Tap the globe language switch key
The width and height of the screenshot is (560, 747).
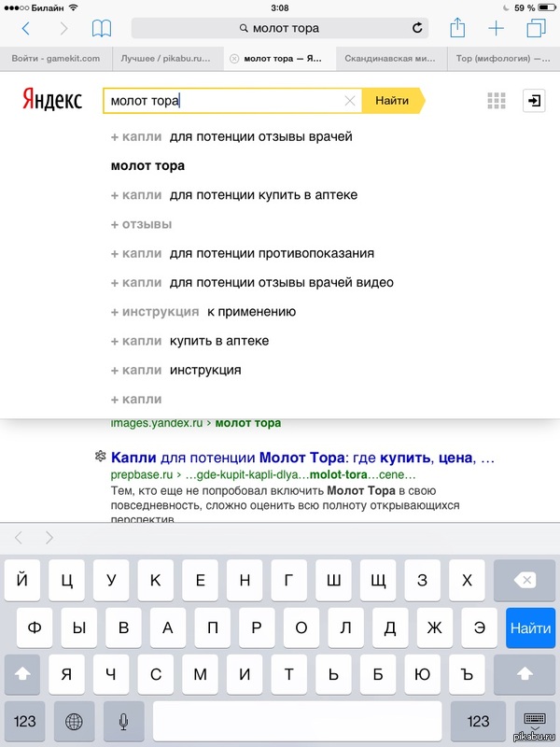[x=74, y=721]
